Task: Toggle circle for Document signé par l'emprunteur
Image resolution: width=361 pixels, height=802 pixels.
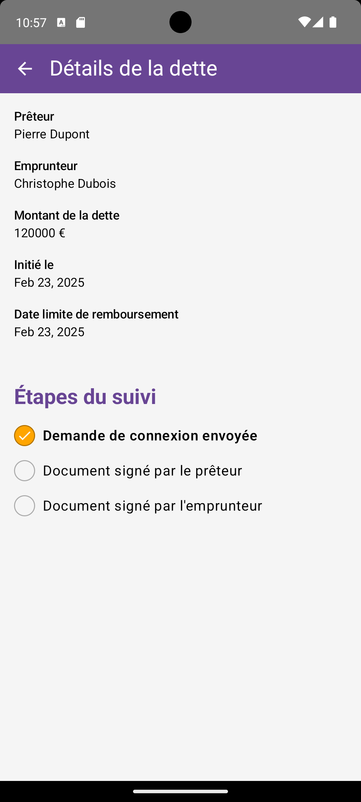Action: (x=24, y=506)
